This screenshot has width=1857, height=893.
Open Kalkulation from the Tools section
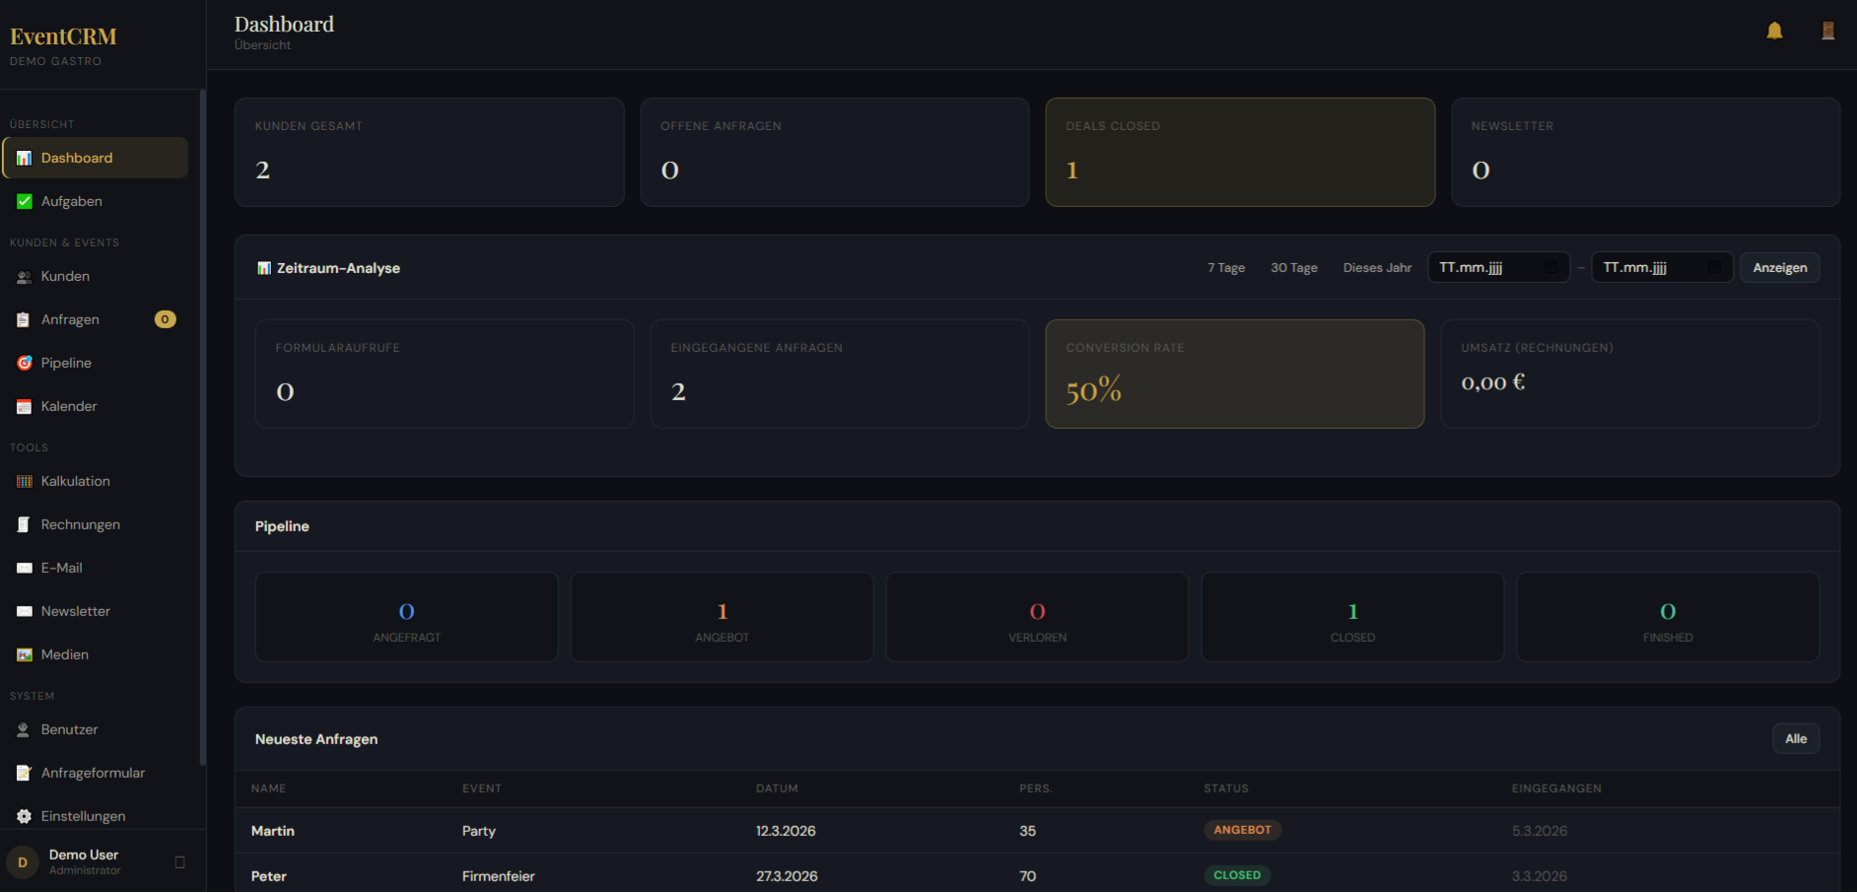pyautogui.click(x=24, y=481)
